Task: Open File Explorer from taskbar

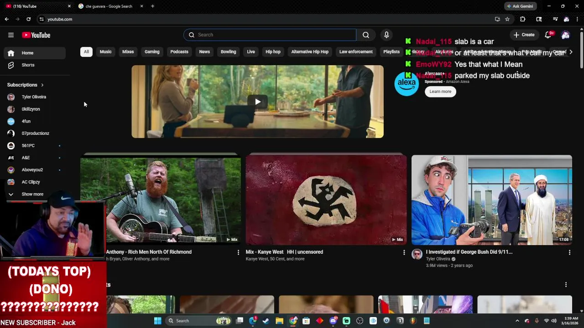Action: (x=279, y=321)
